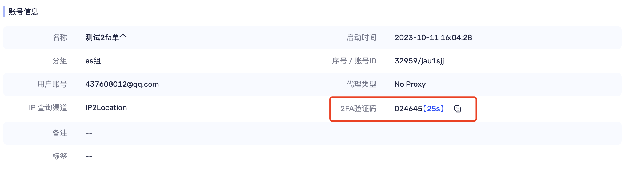The height and width of the screenshot is (173, 626).
Task: Copy the 2FA verification code icon
Action: point(458,109)
